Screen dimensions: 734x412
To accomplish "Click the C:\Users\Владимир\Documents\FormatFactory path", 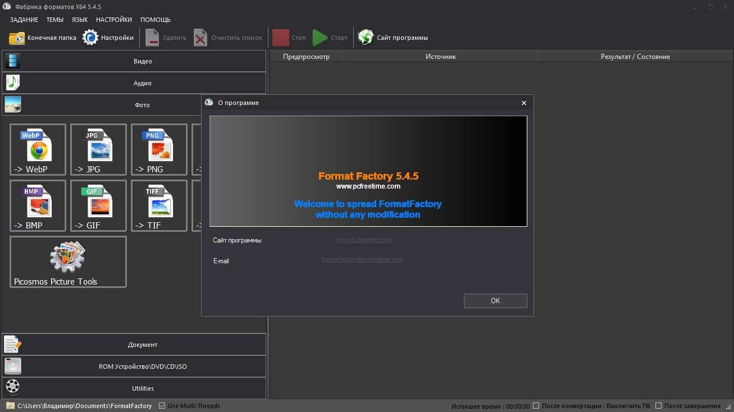I will (x=85, y=406).
